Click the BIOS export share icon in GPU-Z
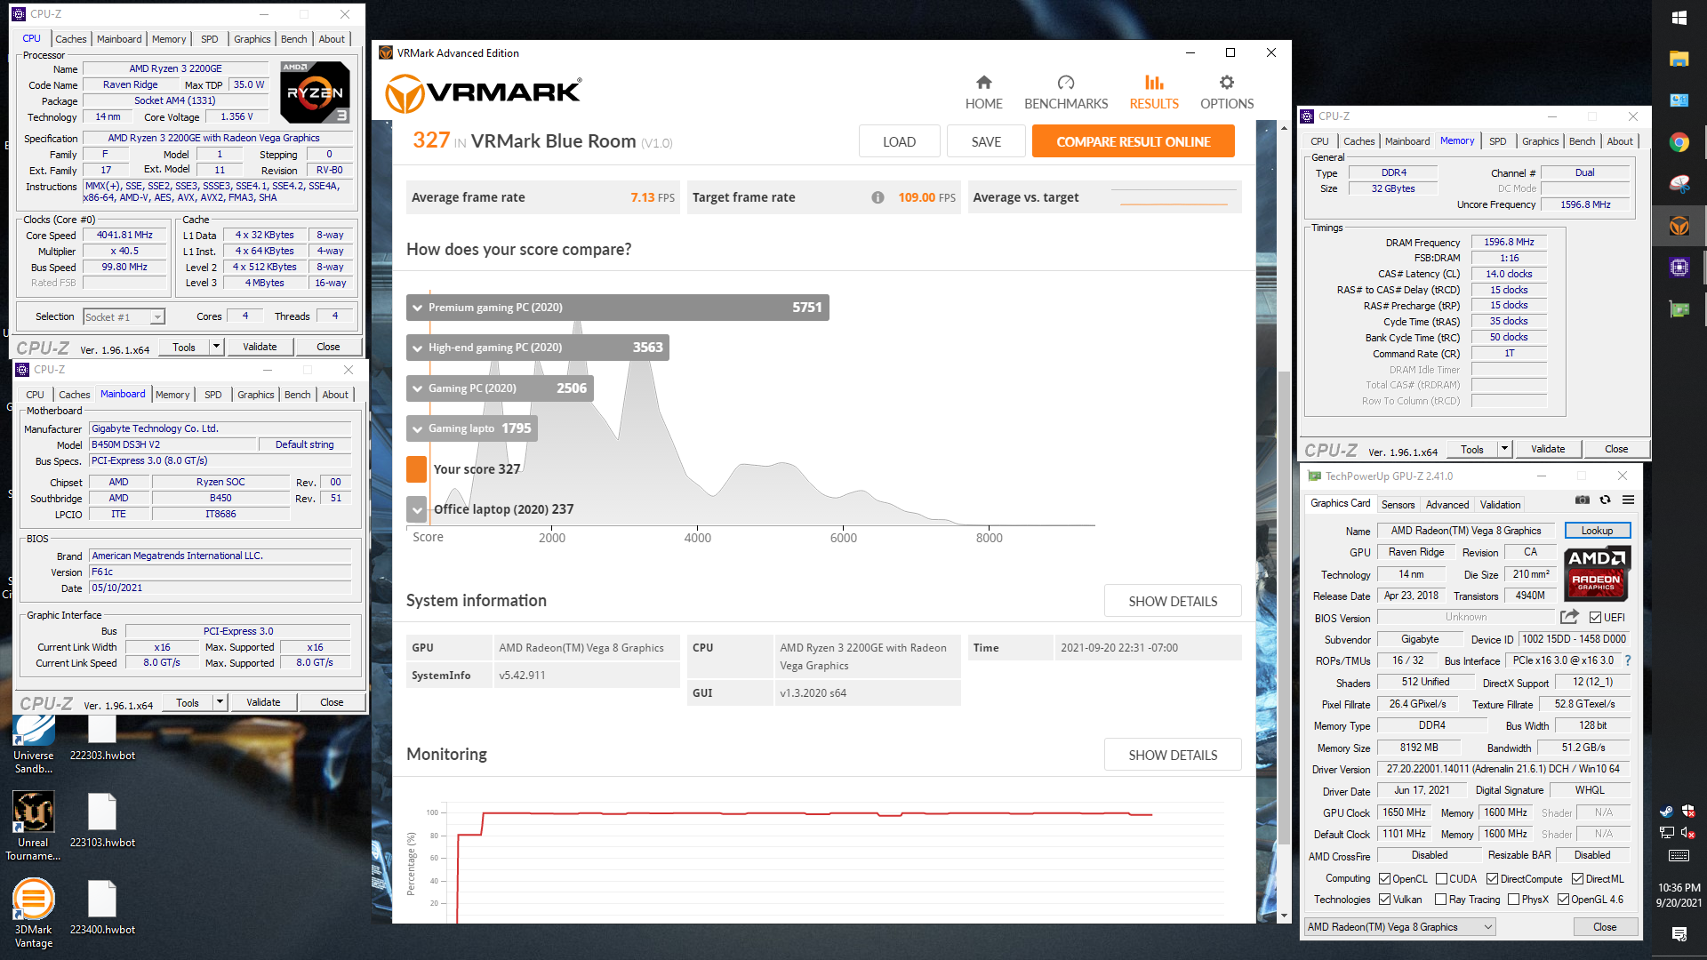This screenshot has width=1707, height=960. pos(1569,617)
